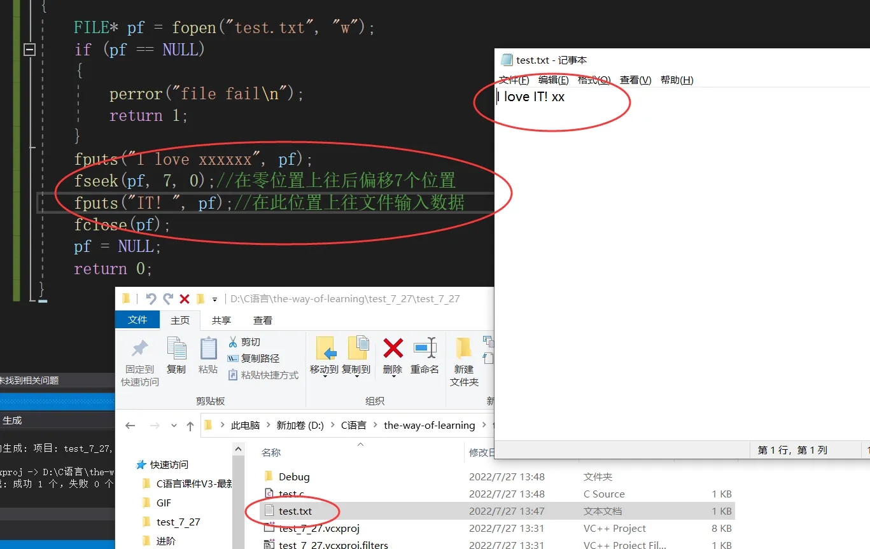Click the Notepad title bar icon

point(507,60)
